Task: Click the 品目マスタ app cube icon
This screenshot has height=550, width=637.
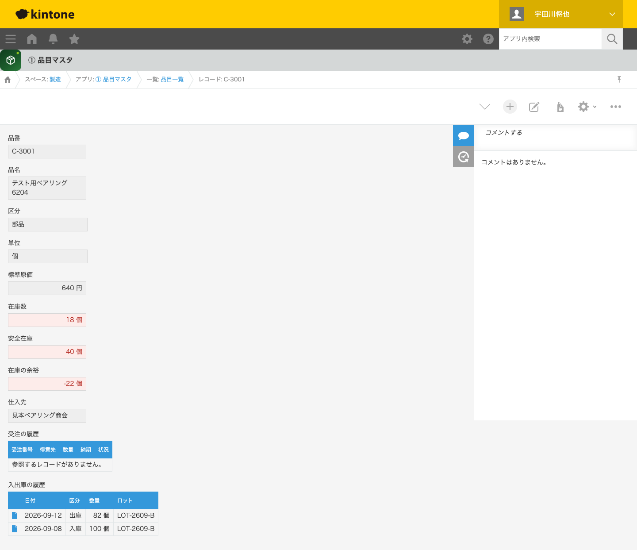Action: point(11,60)
